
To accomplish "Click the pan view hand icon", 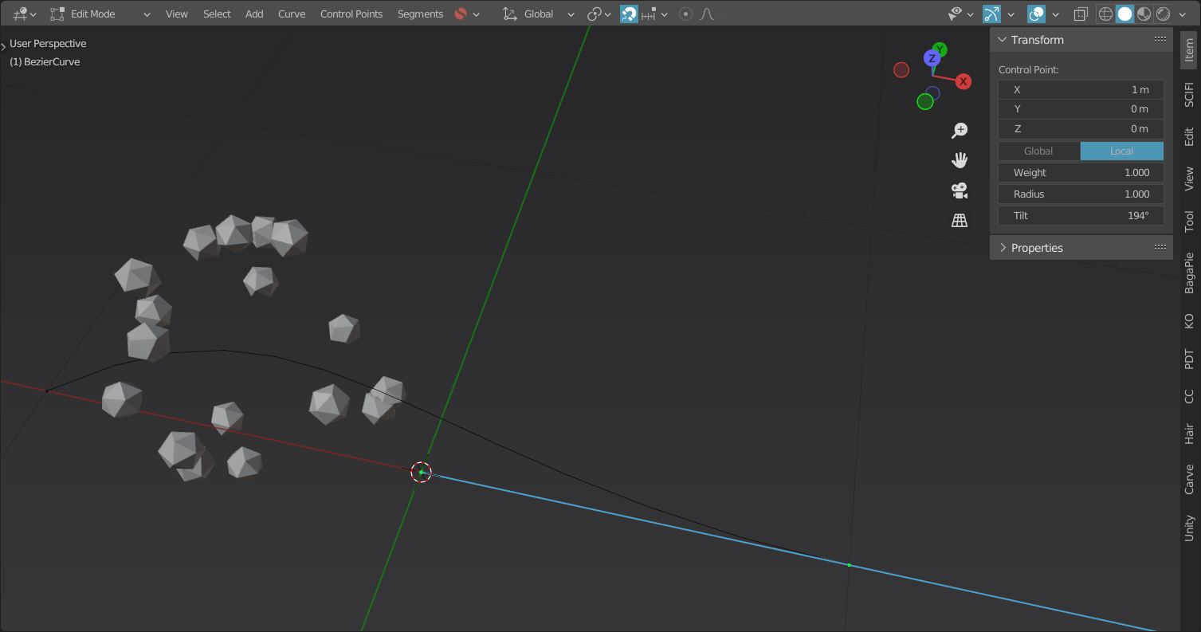I will pyautogui.click(x=960, y=160).
